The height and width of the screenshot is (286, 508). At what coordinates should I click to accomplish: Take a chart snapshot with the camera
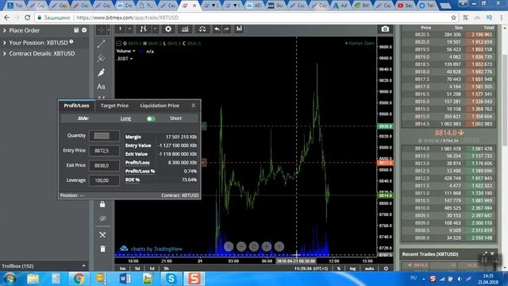[x=385, y=29]
